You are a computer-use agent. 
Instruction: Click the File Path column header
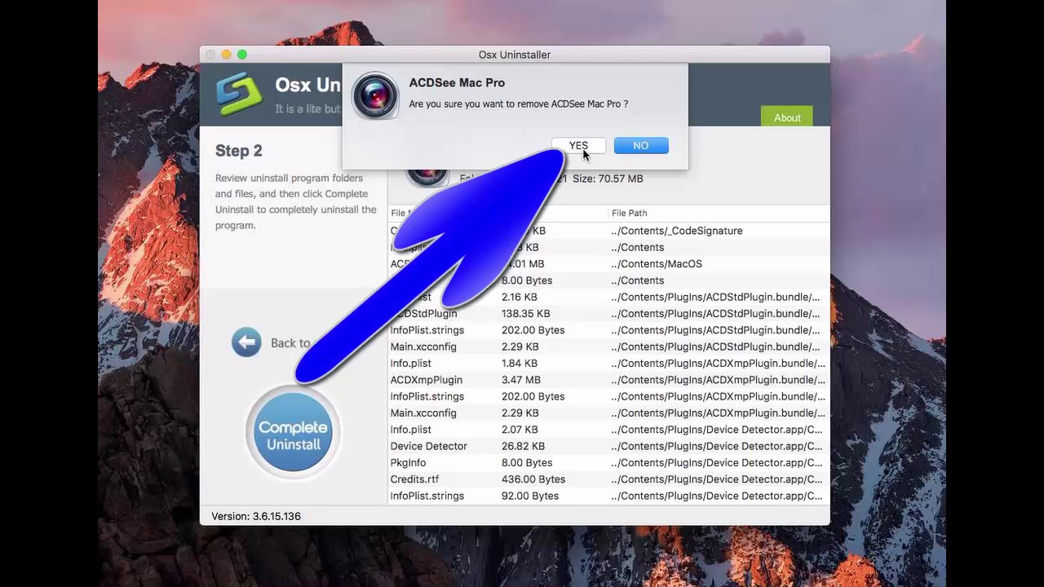click(x=629, y=213)
